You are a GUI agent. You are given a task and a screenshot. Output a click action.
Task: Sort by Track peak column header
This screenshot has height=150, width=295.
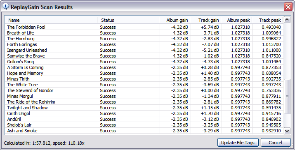click(268, 20)
